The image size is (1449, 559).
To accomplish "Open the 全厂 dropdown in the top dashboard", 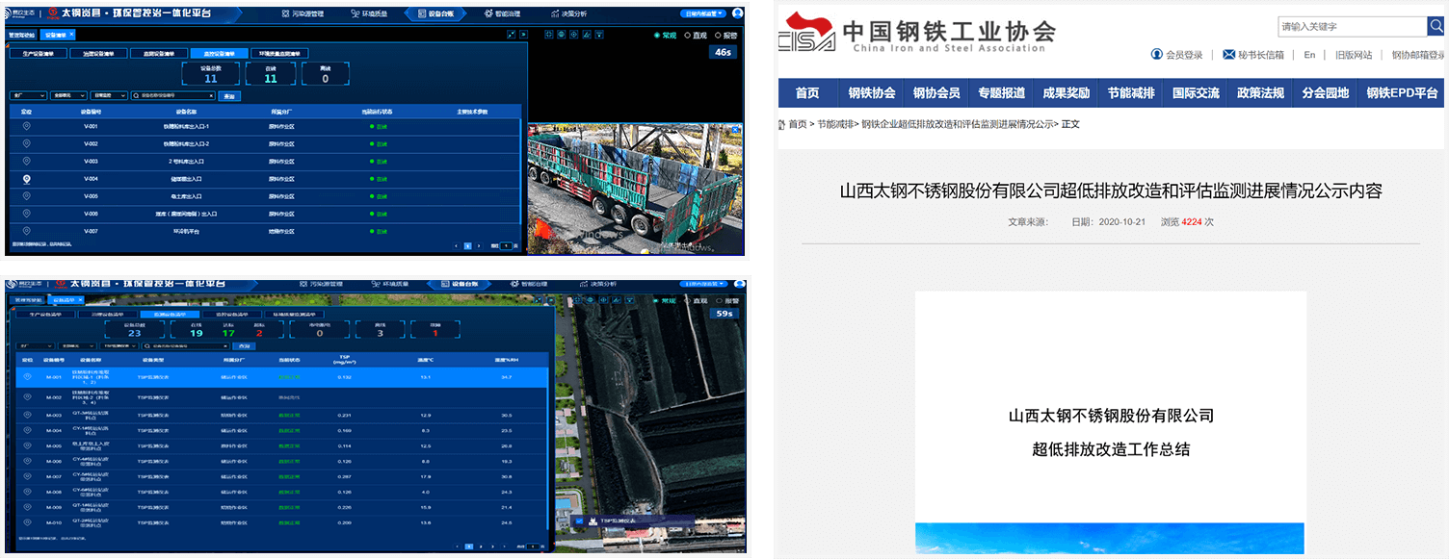I will tap(27, 96).
